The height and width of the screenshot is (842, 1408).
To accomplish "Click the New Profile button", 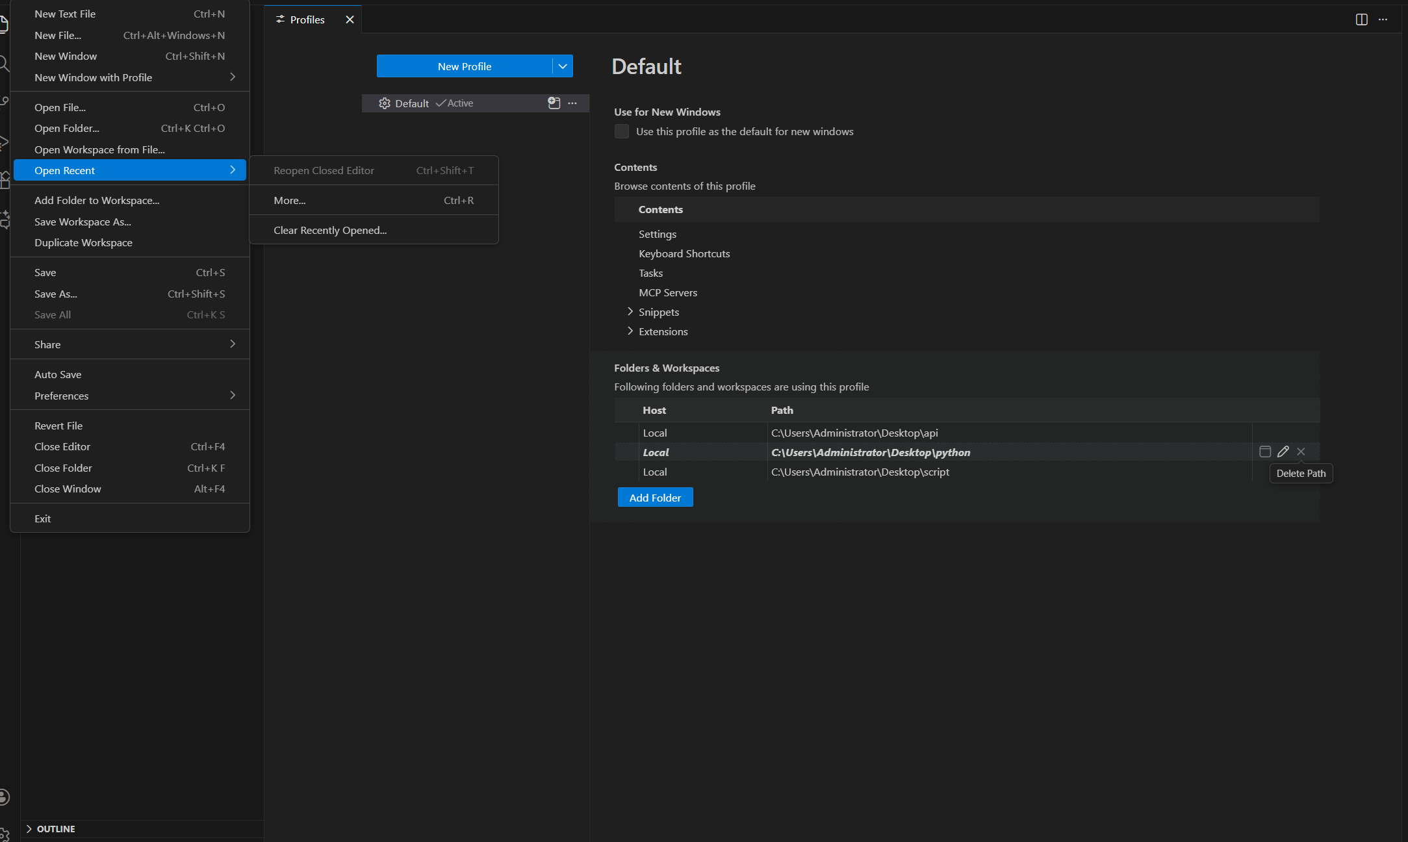I will [x=464, y=66].
